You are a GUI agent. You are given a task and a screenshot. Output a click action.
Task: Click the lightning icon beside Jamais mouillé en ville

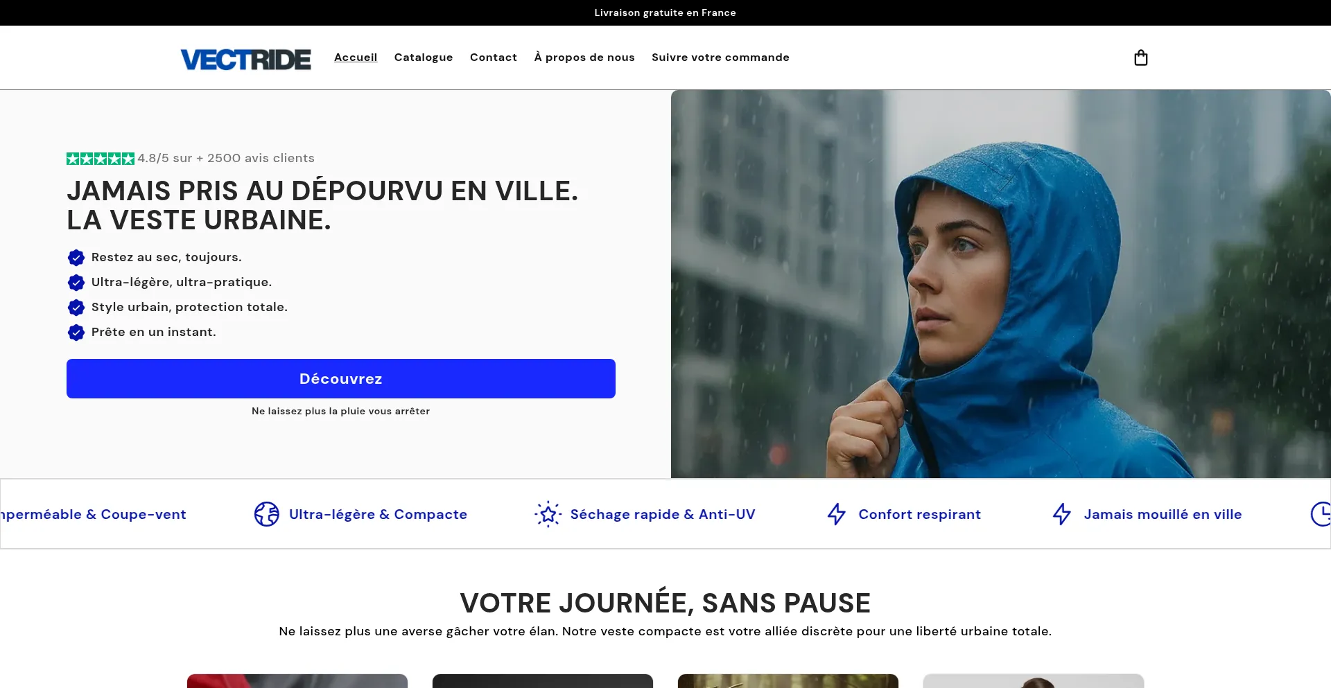(1062, 514)
